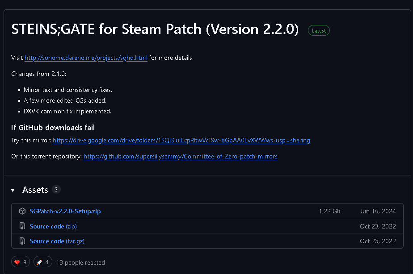Click the Assets count badge showing 3
Image resolution: width=413 pixels, height=274 pixels.
56,190
